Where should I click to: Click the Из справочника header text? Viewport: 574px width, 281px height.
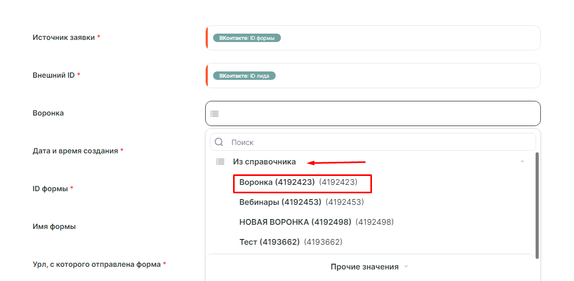pyautogui.click(x=264, y=162)
